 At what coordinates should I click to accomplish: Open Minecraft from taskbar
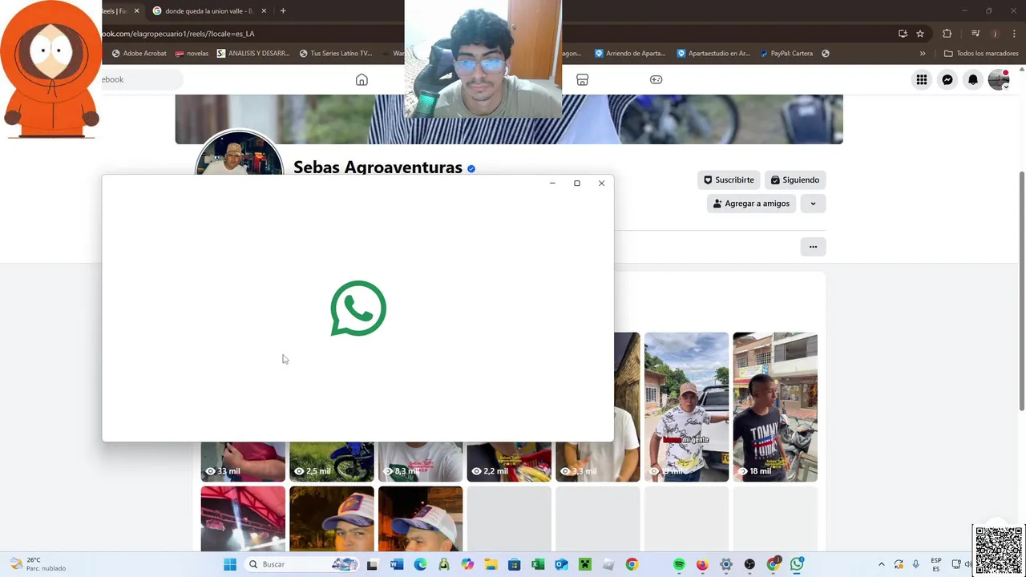(x=585, y=564)
